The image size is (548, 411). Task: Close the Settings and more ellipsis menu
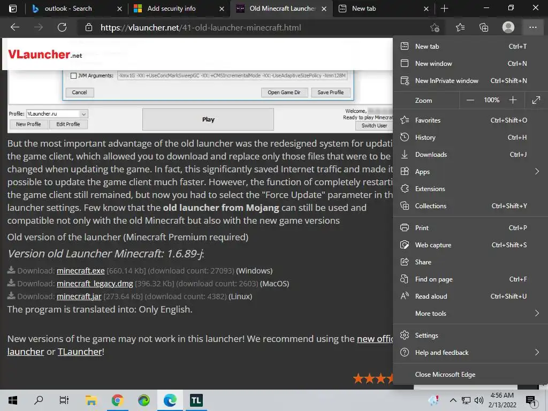(x=532, y=27)
